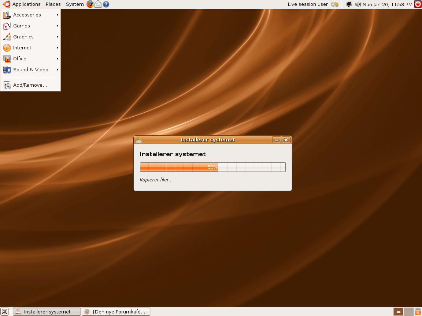Image resolution: width=422 pixels, height=316 pixels.
Task: Click the Ubuntu logo beside Applications
Action: (x=7, y=4)
